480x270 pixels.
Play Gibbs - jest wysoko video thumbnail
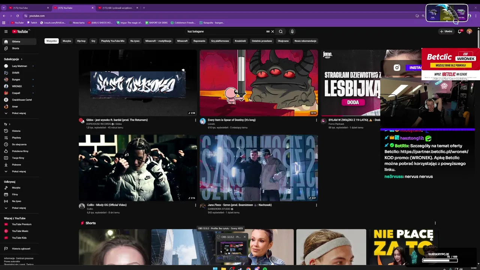click(138, 83)
